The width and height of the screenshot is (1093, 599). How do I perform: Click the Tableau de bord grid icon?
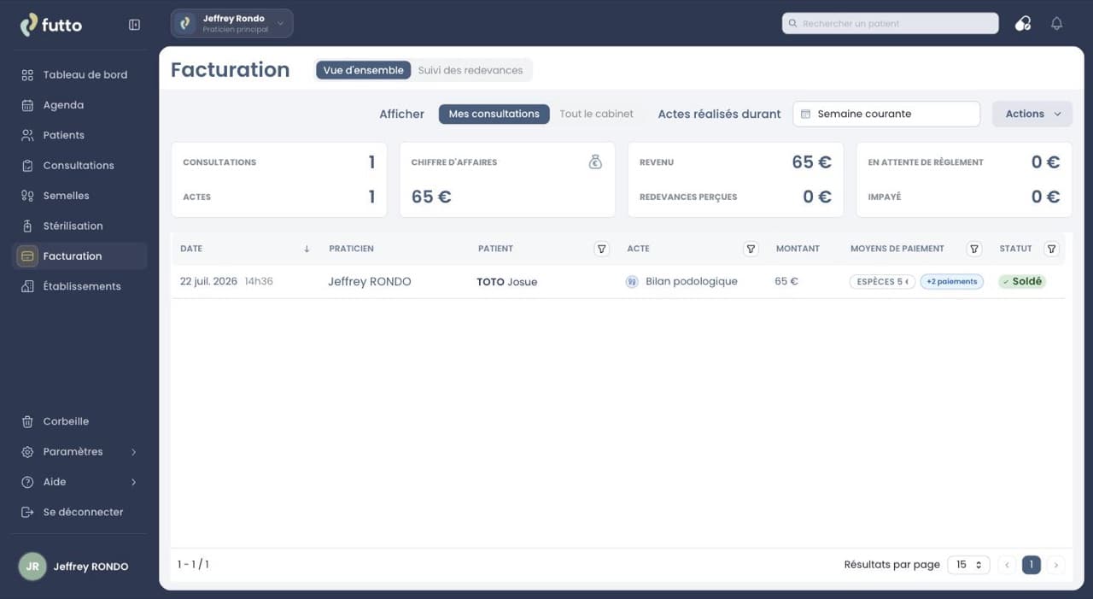click(27, 75)
